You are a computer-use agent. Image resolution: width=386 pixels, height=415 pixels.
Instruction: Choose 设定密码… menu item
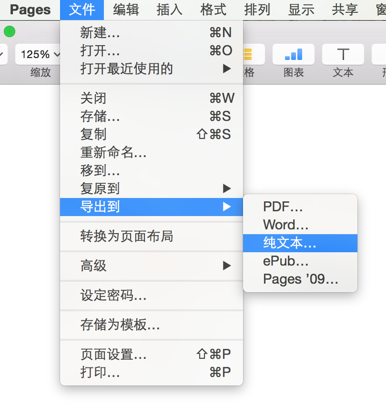click(x=152, y=295)
